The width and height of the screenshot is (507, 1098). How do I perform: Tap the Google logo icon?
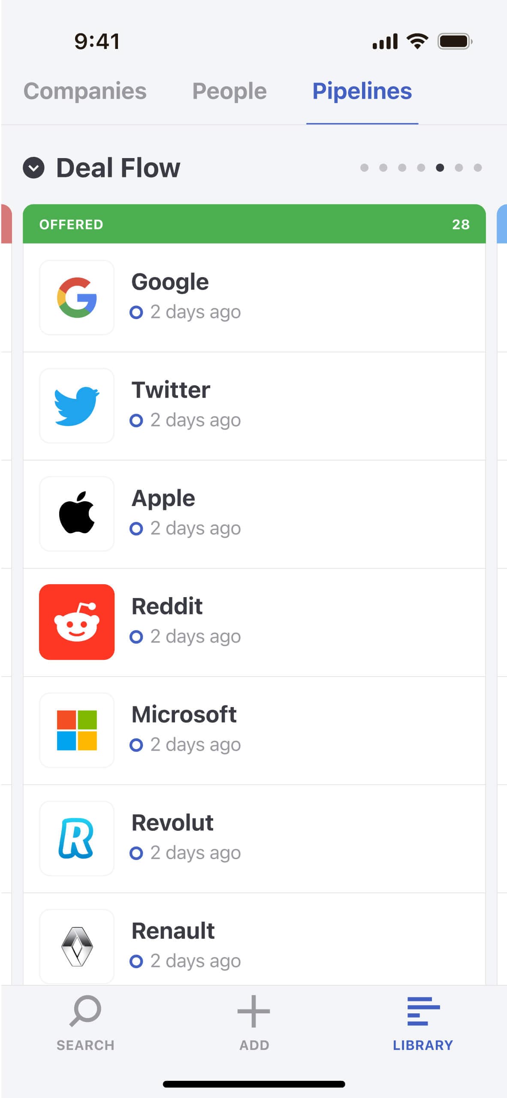77,297
